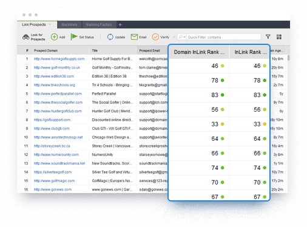Click the grid view layout icon

click(x=279, y=37)
